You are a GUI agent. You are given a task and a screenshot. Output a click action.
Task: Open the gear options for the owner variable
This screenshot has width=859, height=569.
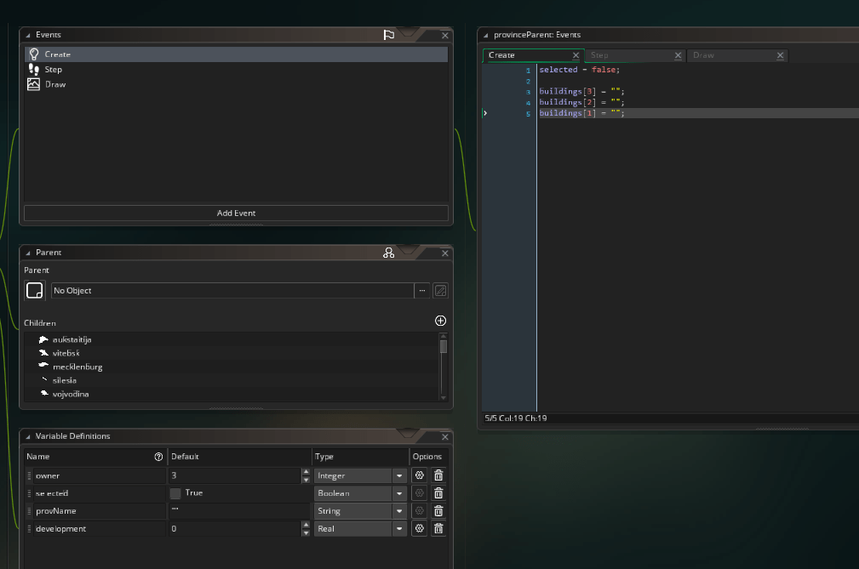pos(419,475)
